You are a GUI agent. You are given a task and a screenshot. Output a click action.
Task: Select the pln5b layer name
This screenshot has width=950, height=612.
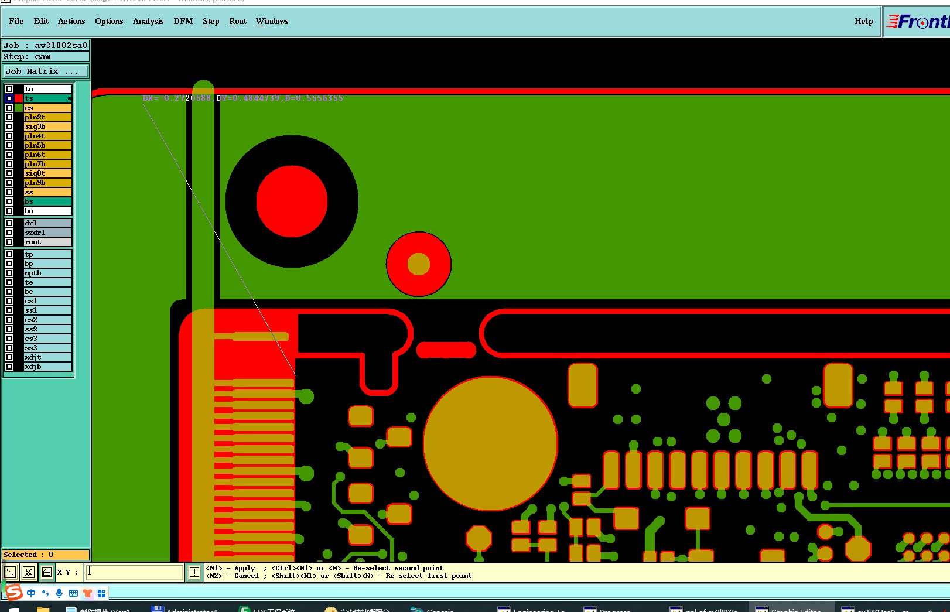[x=48, y=145]
